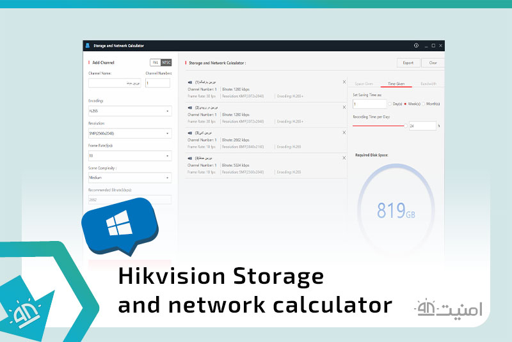Click the camera icon of channel (2)
This screenshot has height=342, width=512.
tap(190, 107)
